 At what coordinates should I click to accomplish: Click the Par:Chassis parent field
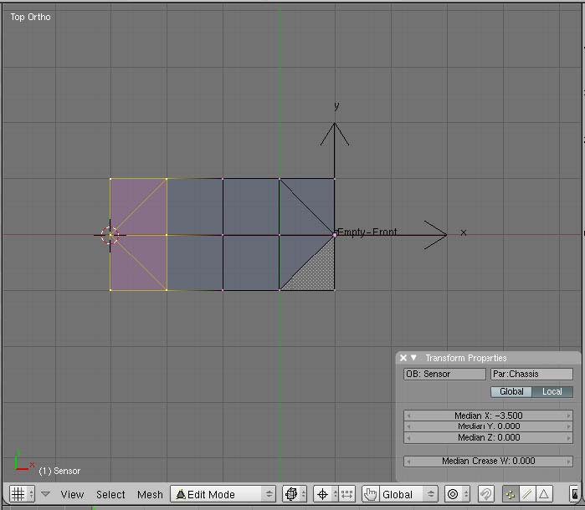click(x=531, y=374)
